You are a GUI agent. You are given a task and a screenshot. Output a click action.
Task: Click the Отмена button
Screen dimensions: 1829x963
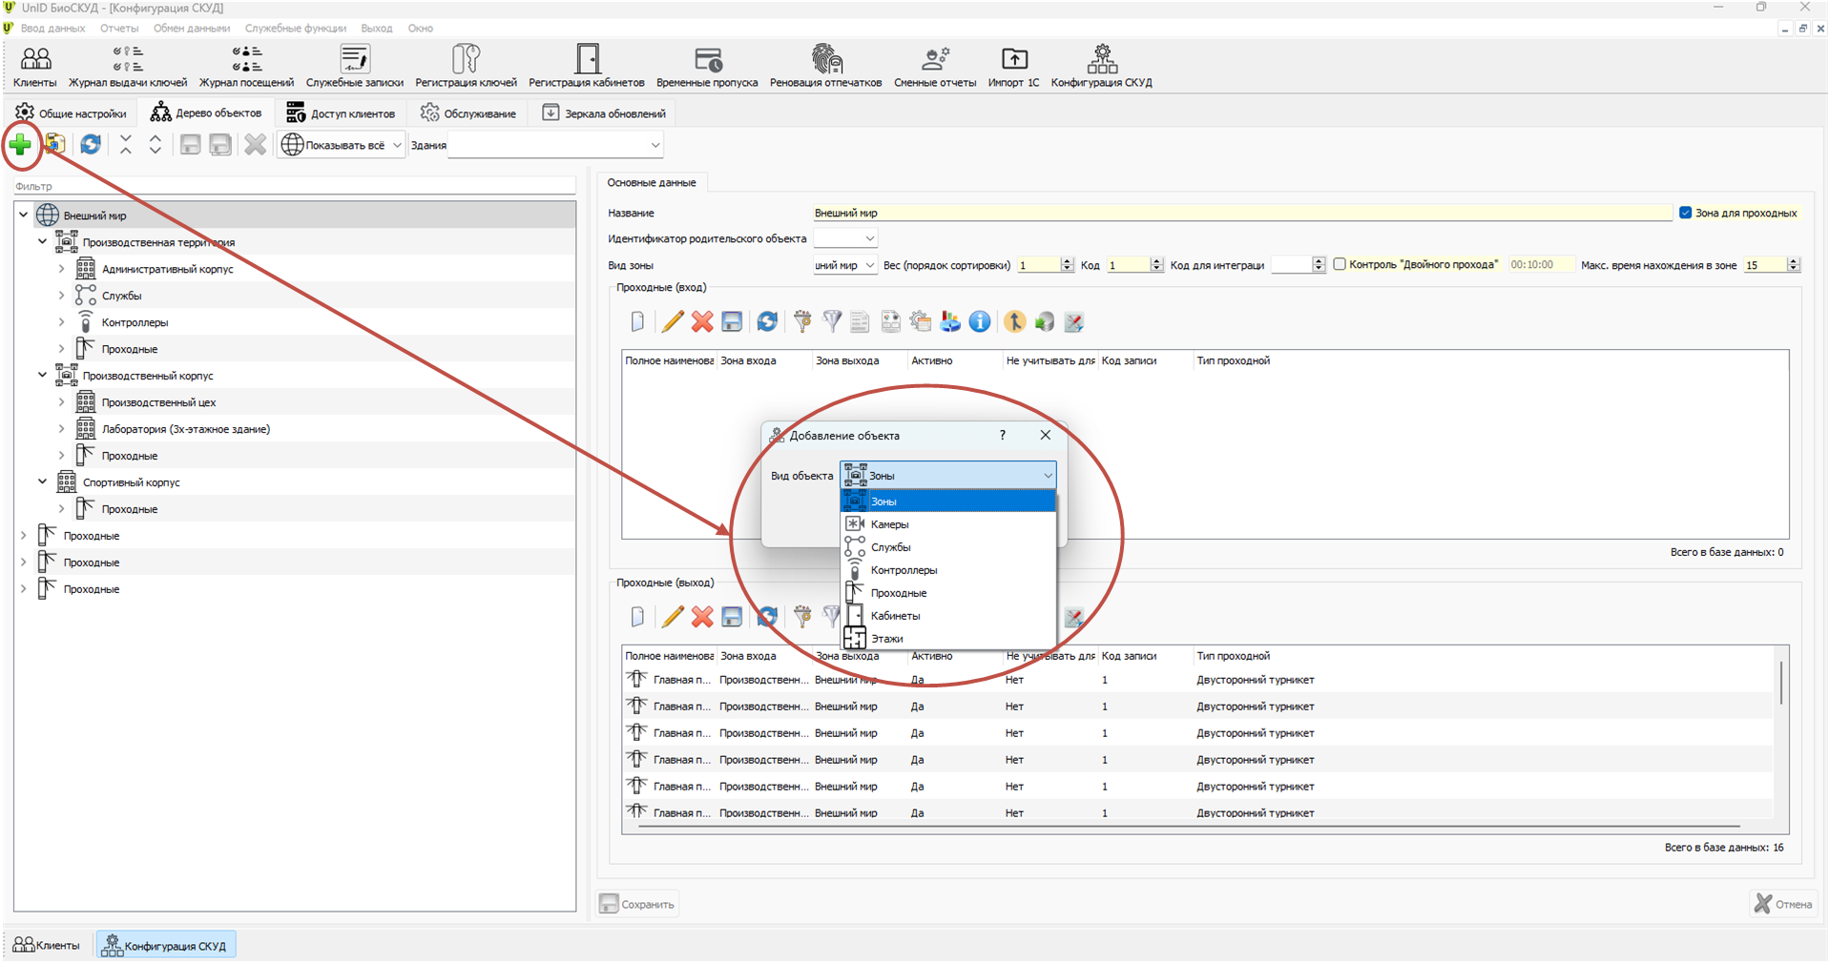[x=1783, y=904]
